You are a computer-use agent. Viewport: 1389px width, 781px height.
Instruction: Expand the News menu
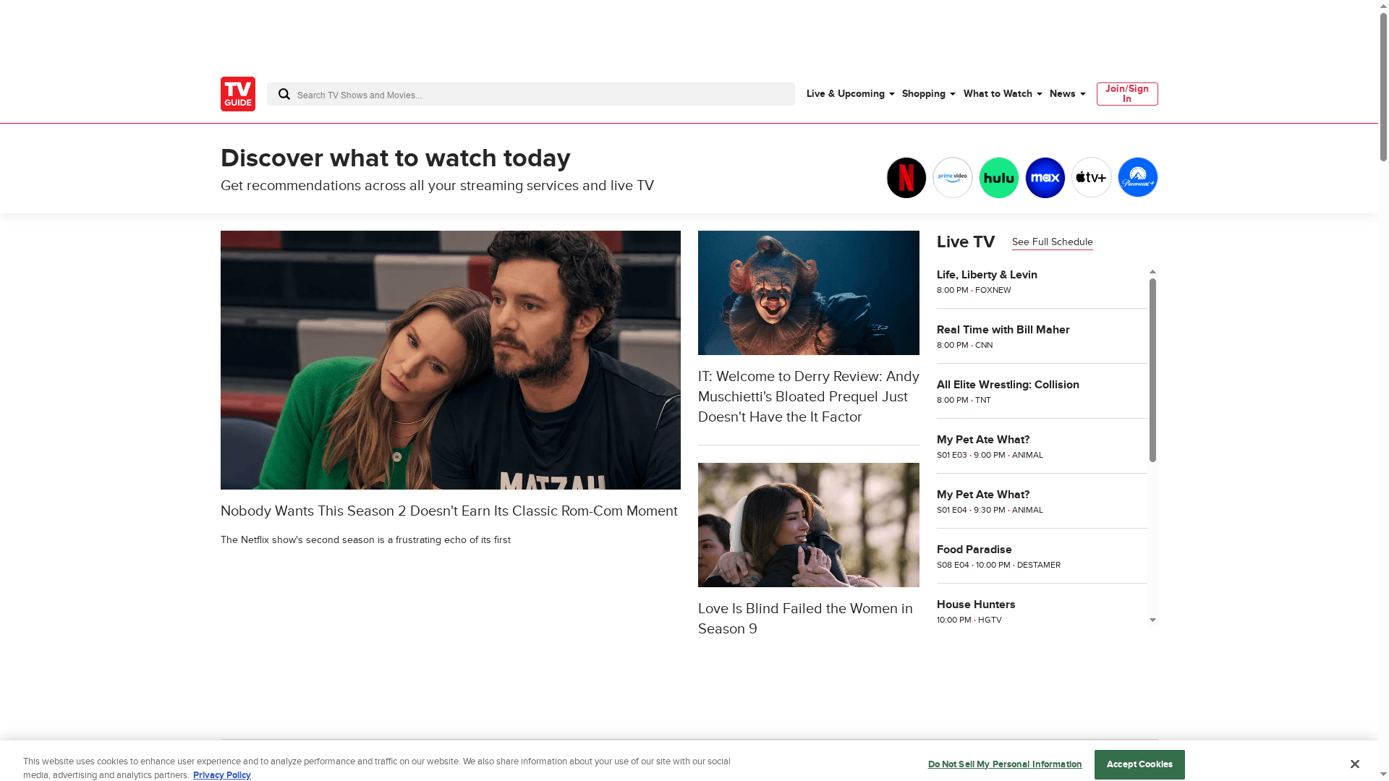coord(1067,94)
